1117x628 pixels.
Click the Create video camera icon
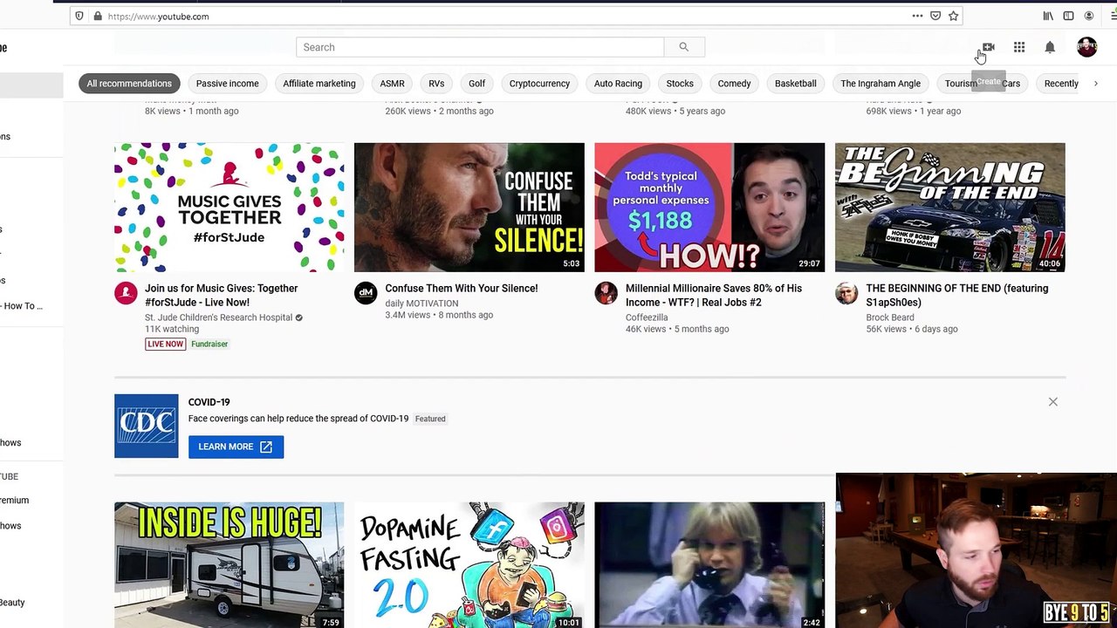[989, 47]
